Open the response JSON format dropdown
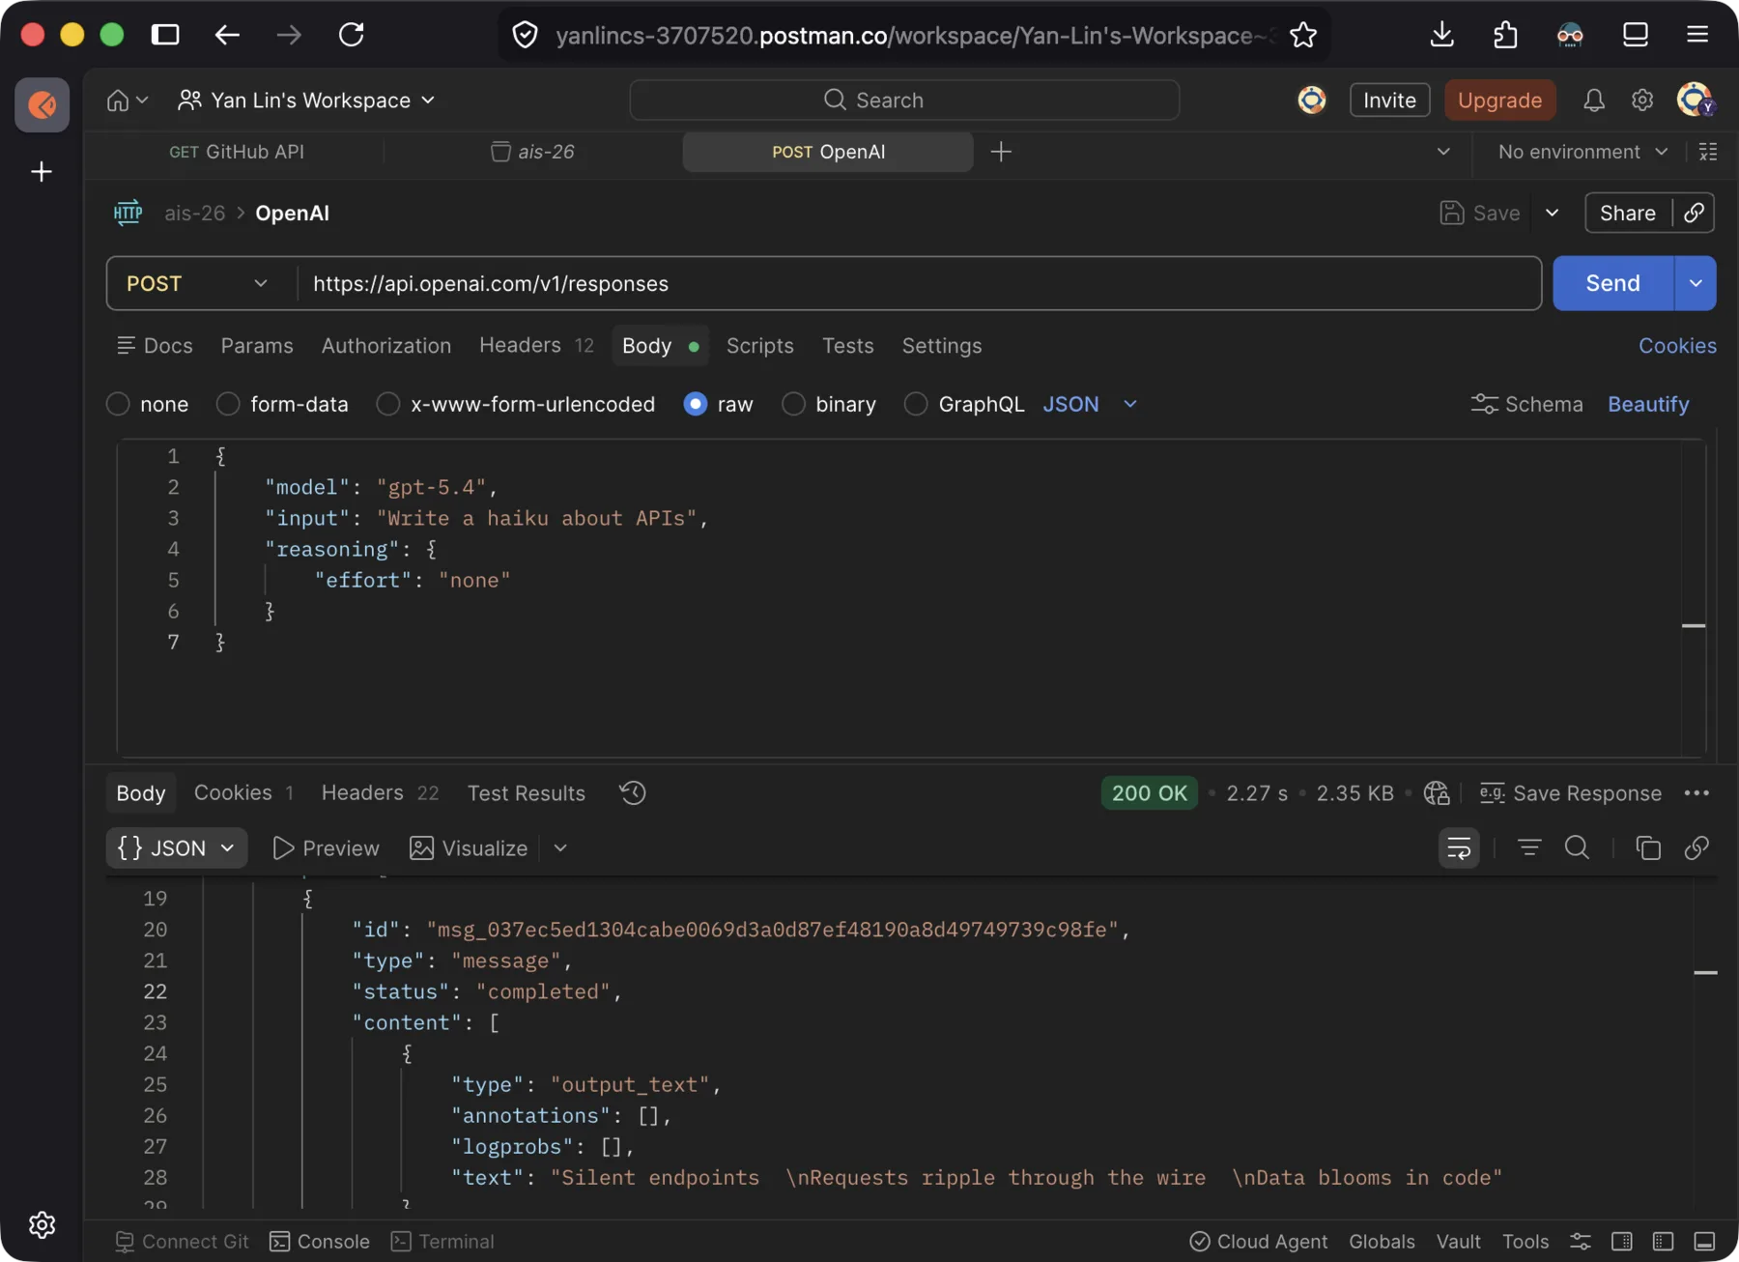The image size is (1739, 1262). tap(177, 848)
